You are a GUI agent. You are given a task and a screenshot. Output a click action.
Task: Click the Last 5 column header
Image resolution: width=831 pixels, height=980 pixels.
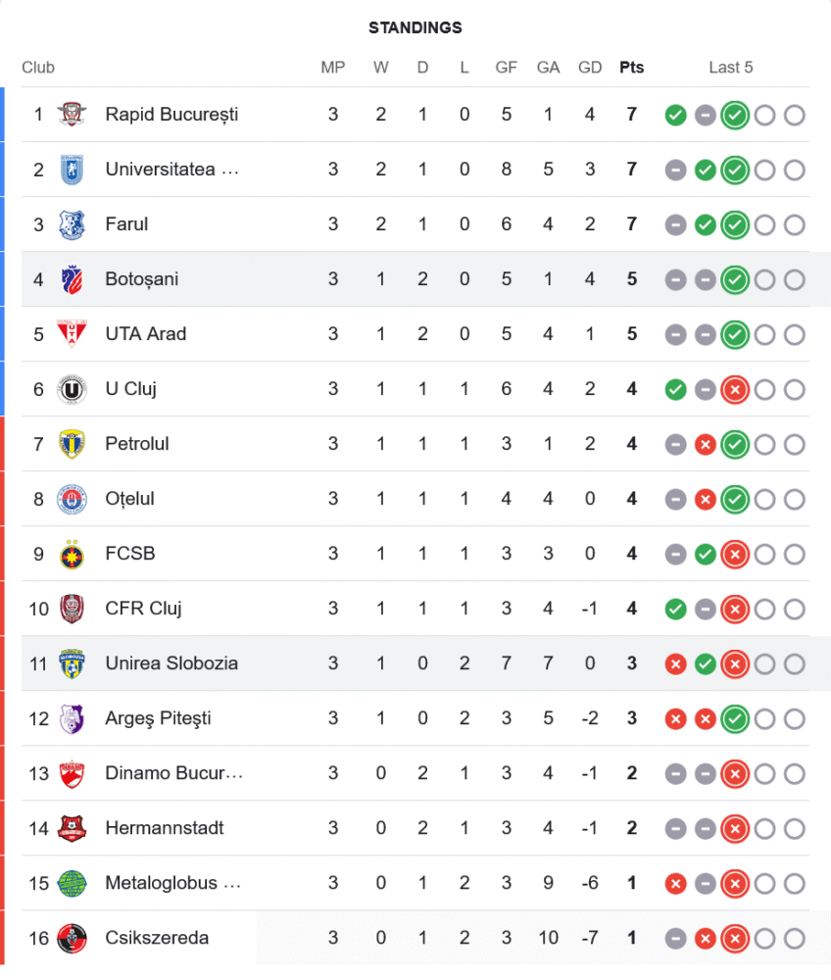point(731,68)
